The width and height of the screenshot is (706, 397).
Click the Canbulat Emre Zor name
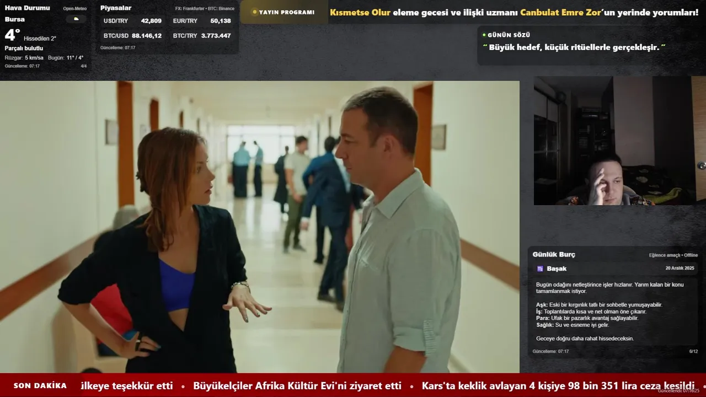click(x=561, y=13)
